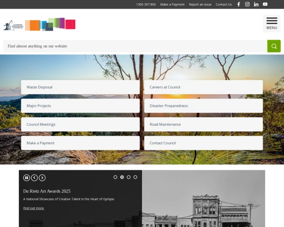Click the Du Rietz Art Awards 2025 heading
The image size is (284, 227).
[x=47, y=191]
